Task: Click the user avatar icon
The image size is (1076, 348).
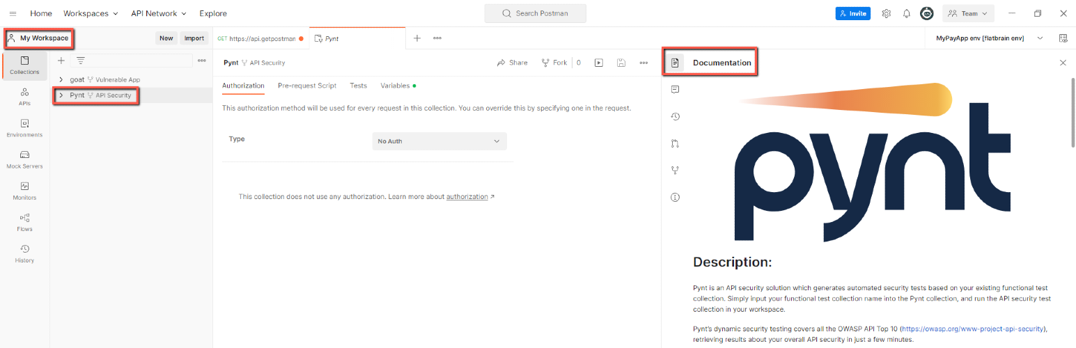Action: tap(927, 13)
